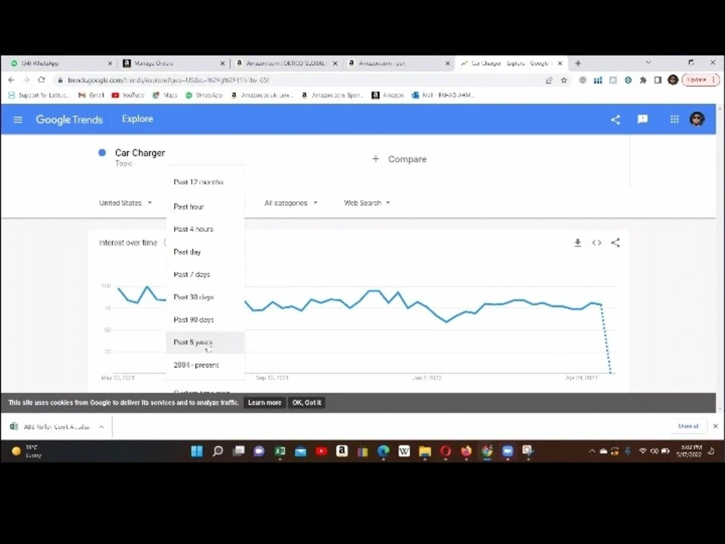Open the United States region dropdown

[125, 202]
